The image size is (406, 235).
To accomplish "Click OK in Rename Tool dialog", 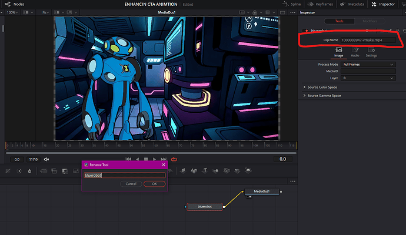I will click(x=154, y=184).
